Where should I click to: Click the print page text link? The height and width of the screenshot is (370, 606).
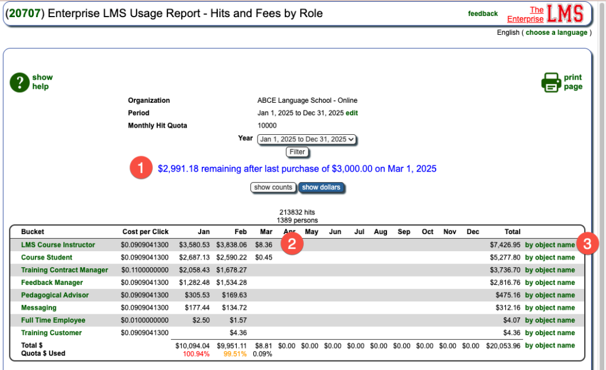(573, 82)
